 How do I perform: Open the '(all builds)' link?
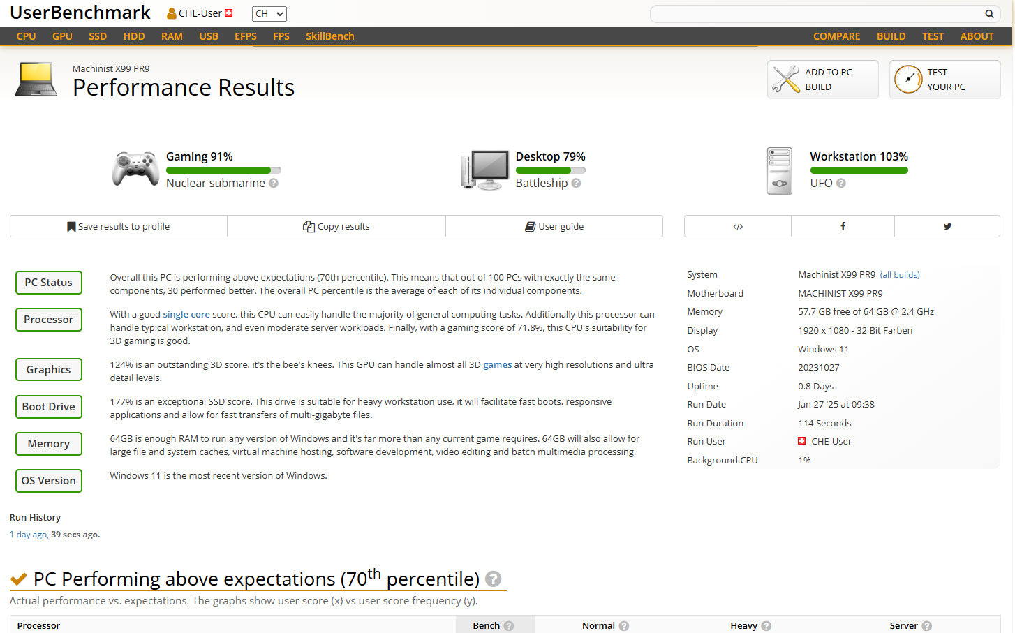coord(900,275)
